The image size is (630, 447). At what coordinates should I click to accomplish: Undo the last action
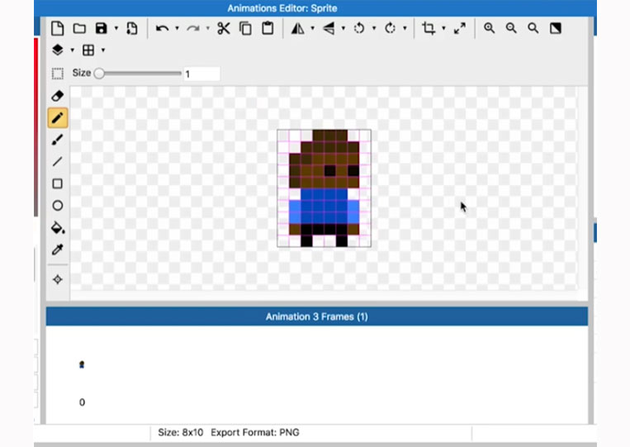coord(162,29)
